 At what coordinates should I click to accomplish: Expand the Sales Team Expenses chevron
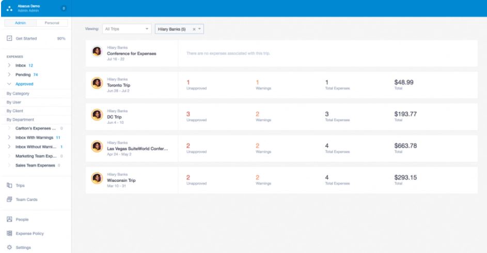tap(9, 165)
